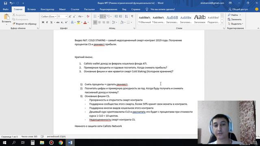Open the font size 11 dropdown
The width and height of the screenshot is (260, 146).
pyautogui.click(x=66, y=16)
